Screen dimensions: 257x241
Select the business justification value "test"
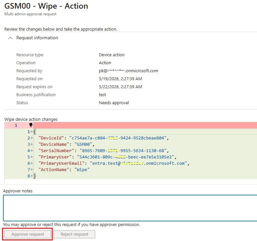click(x=102, y=95)
